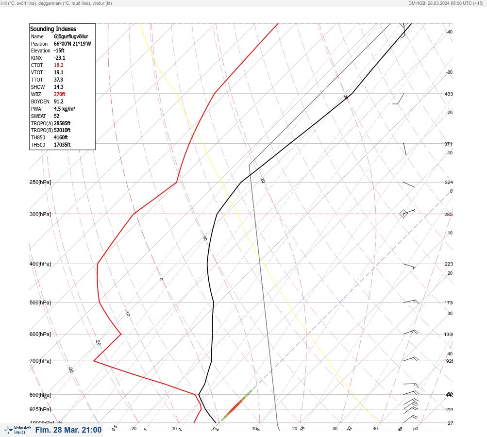Click the Elevation value -15ft
This screenshot has width=487, height=437.
[x=59, y=50]
